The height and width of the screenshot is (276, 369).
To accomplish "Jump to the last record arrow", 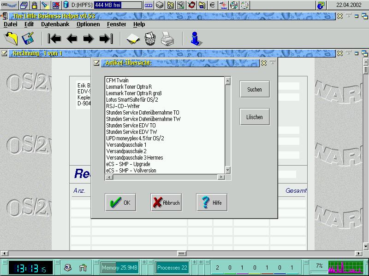I will coord(106,39).
